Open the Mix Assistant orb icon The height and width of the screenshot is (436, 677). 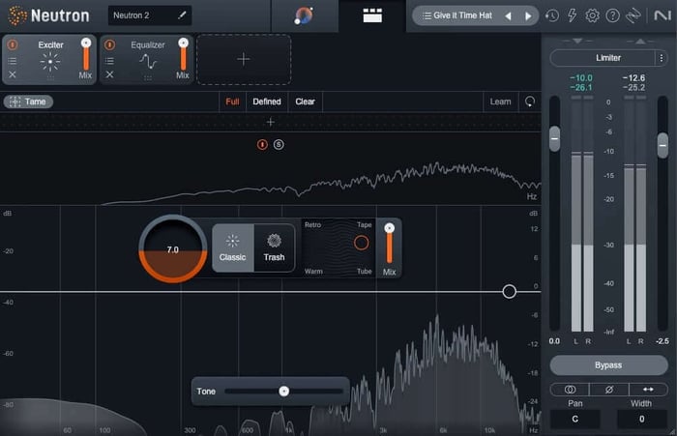point(304,15)
